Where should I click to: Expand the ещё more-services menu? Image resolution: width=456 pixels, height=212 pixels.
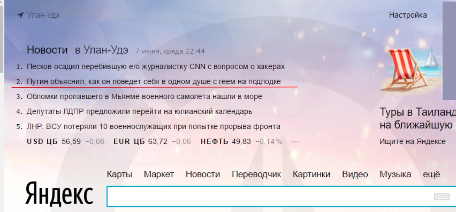click(x=431, y=174)
